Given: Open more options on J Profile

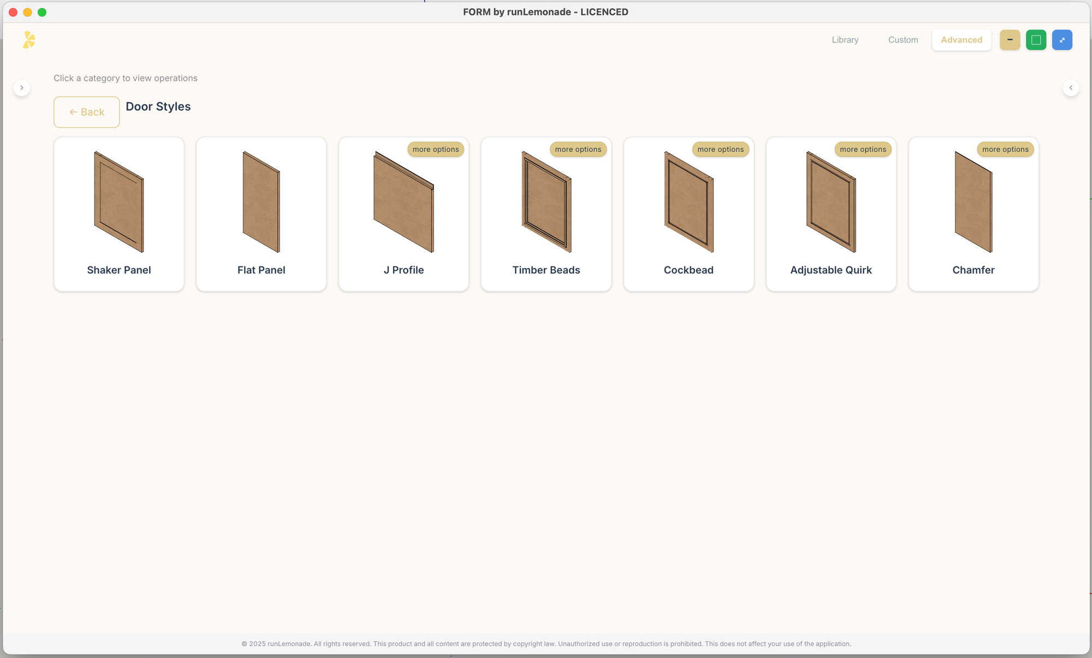Looking at the screenshot, I should point(435,149).
